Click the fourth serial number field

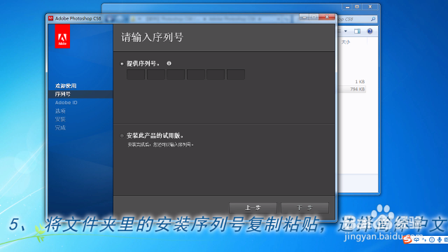coord(196,75)
